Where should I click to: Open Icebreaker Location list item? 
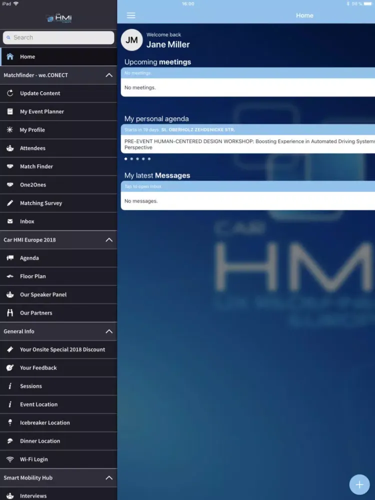[58, 422]
